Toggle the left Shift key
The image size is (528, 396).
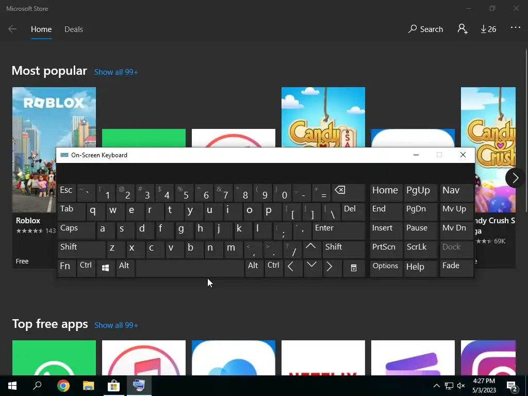click(x=81, y=249)
